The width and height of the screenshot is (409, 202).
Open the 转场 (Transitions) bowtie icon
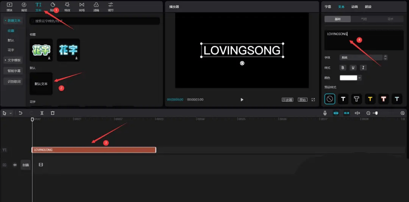(81, 6)
